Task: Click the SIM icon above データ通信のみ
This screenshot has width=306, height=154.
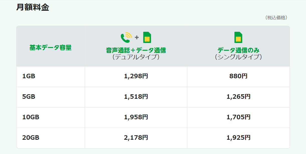Action: point(238,37)
